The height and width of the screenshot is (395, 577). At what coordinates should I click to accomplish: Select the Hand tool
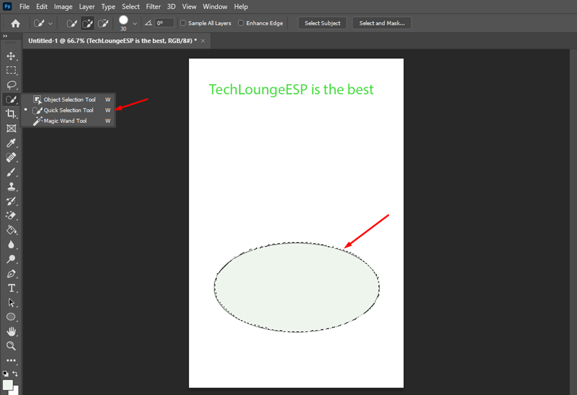(x=11, y=331)
